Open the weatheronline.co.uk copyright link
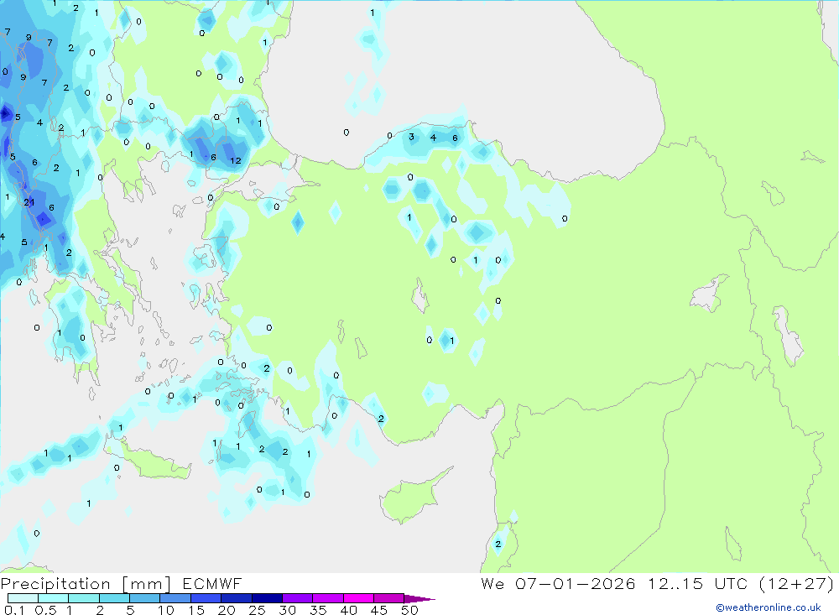This screenshot has height=615, width=839. click(x=769, y=607)
